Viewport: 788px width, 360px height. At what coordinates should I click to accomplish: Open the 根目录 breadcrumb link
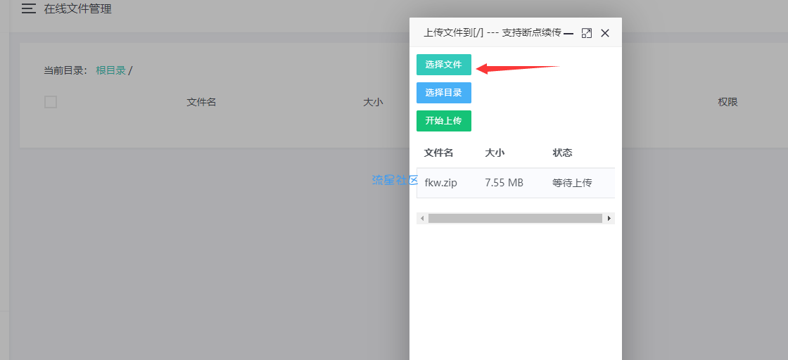(110, 70)
